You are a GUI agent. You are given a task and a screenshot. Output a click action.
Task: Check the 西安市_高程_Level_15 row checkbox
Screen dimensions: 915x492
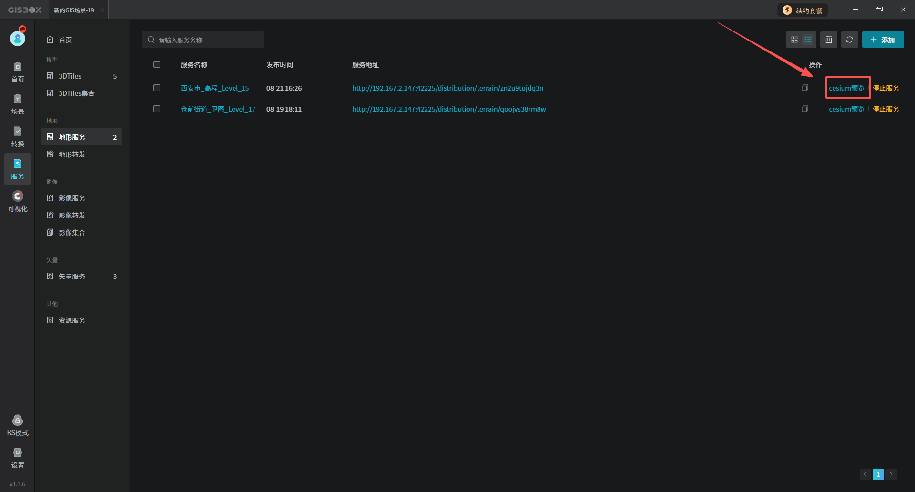pos(157,88)
